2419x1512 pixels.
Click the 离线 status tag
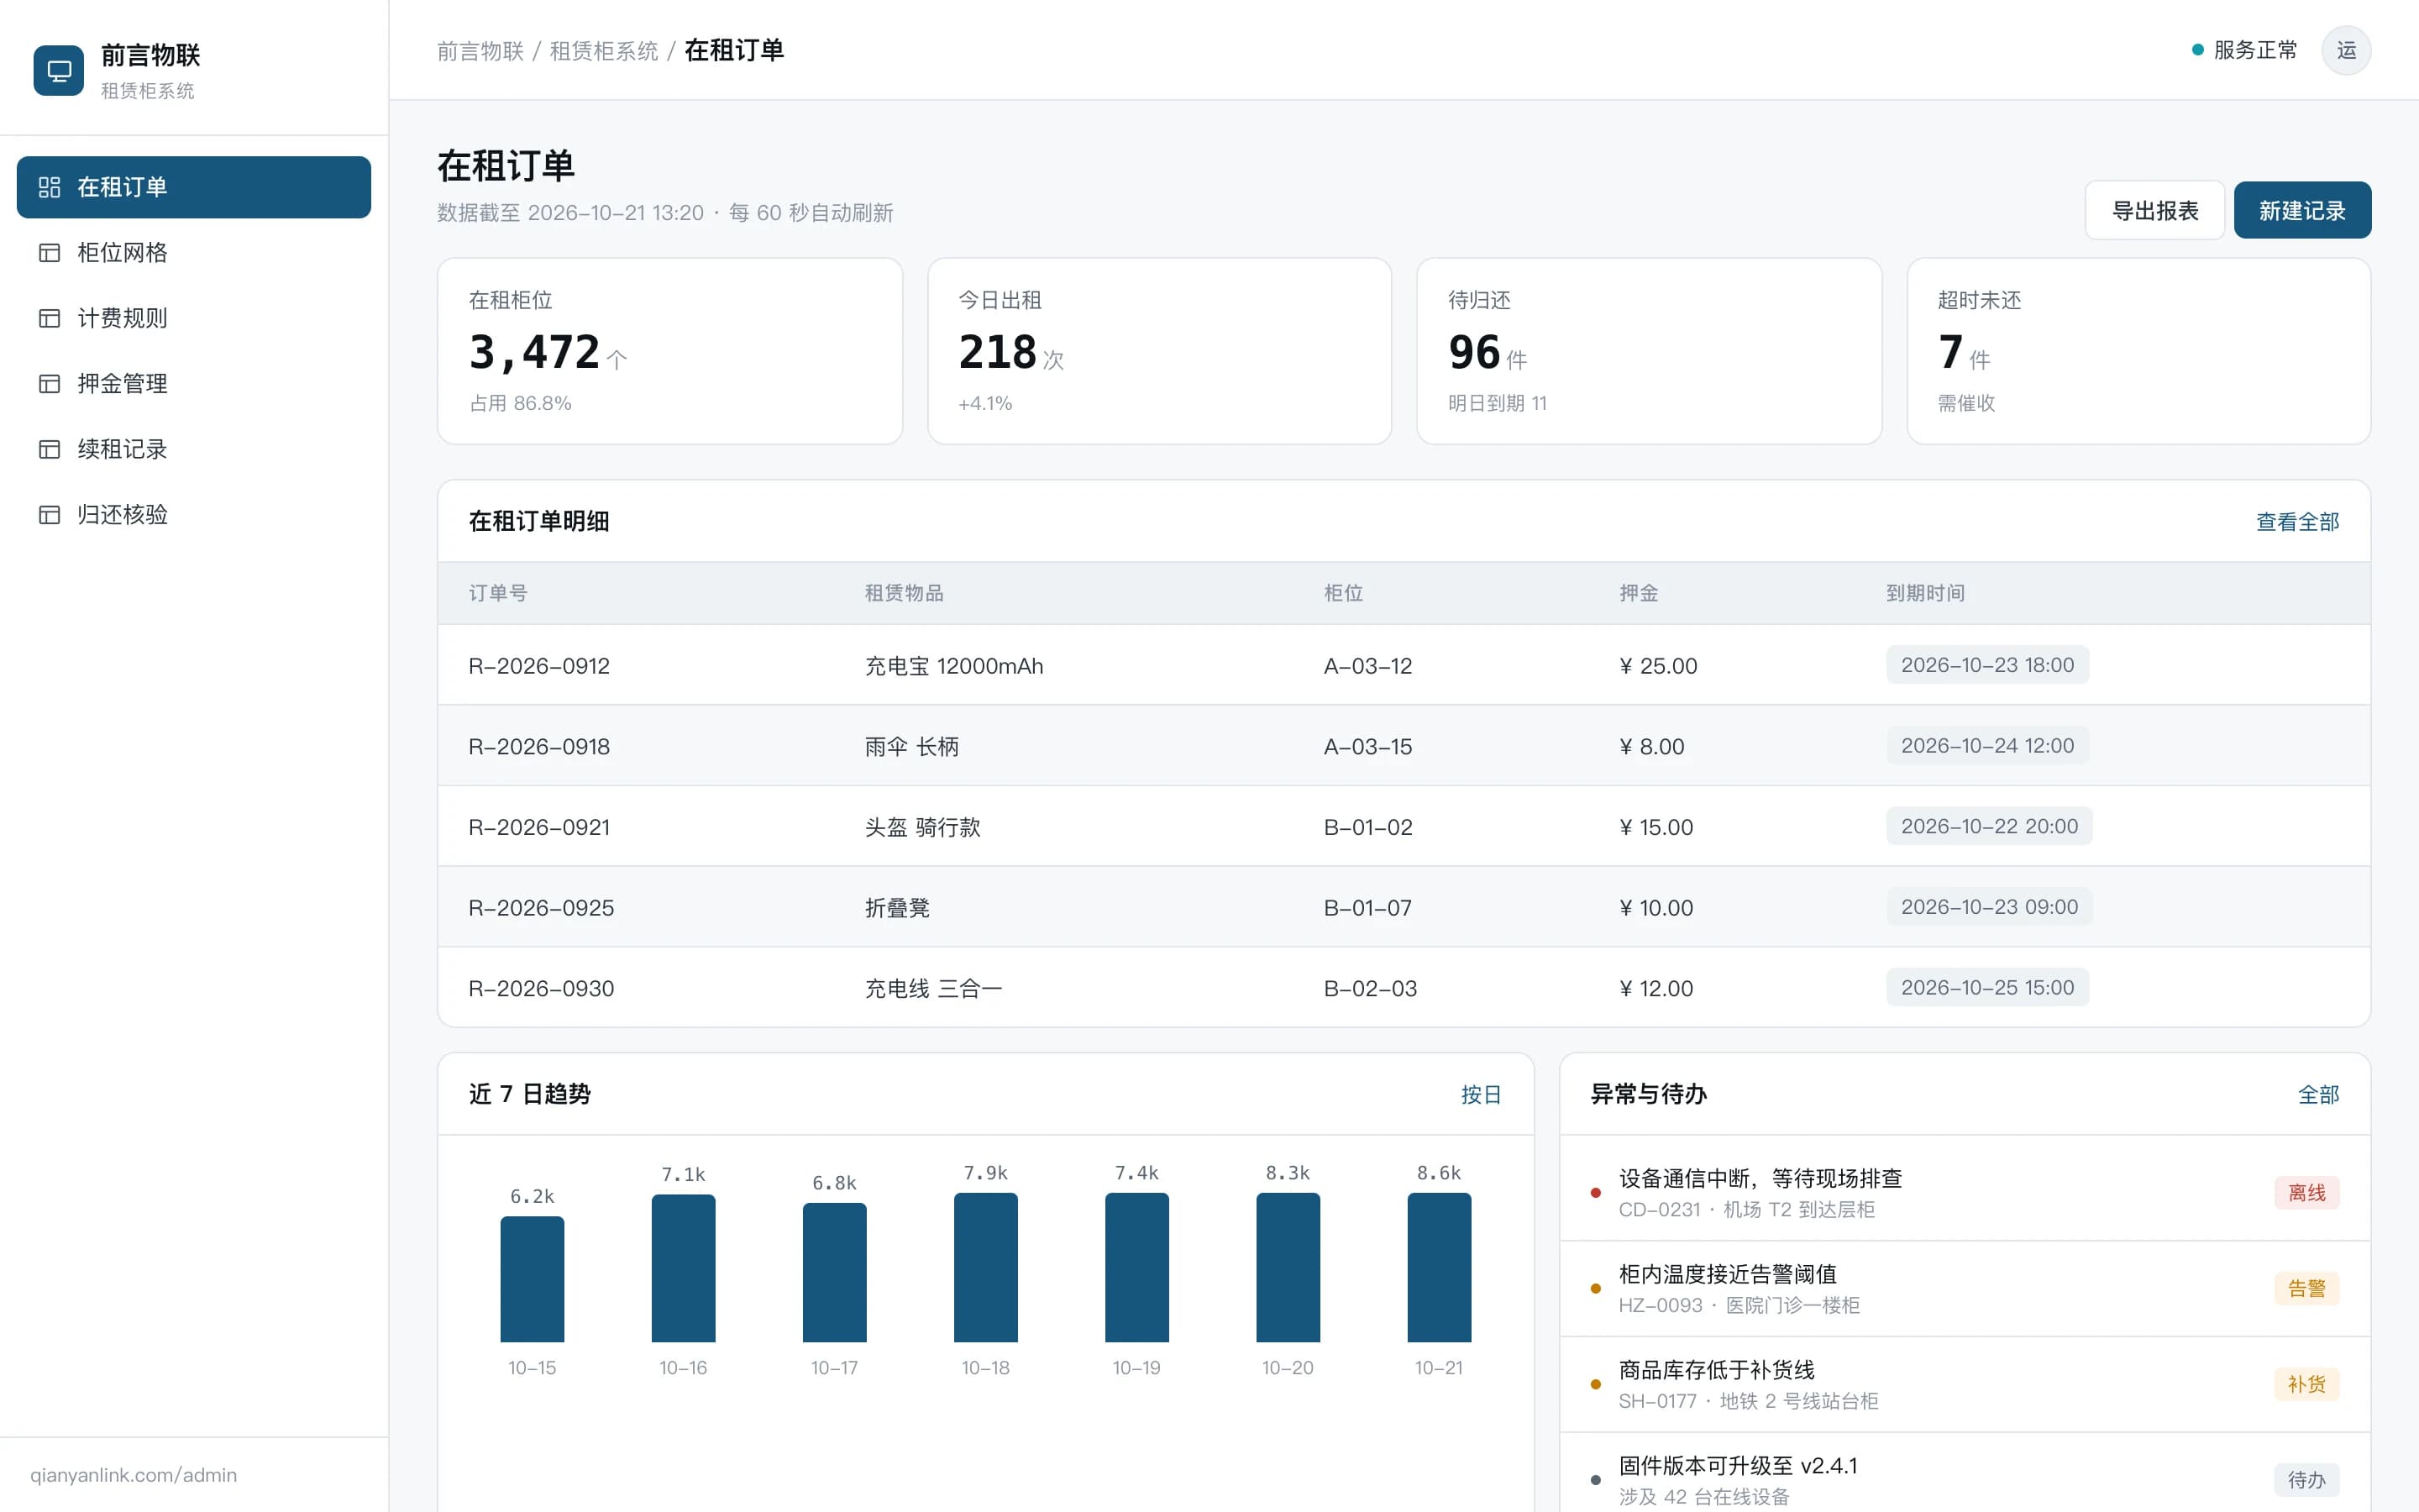pyautogui.click(x=2307, y=1193)
